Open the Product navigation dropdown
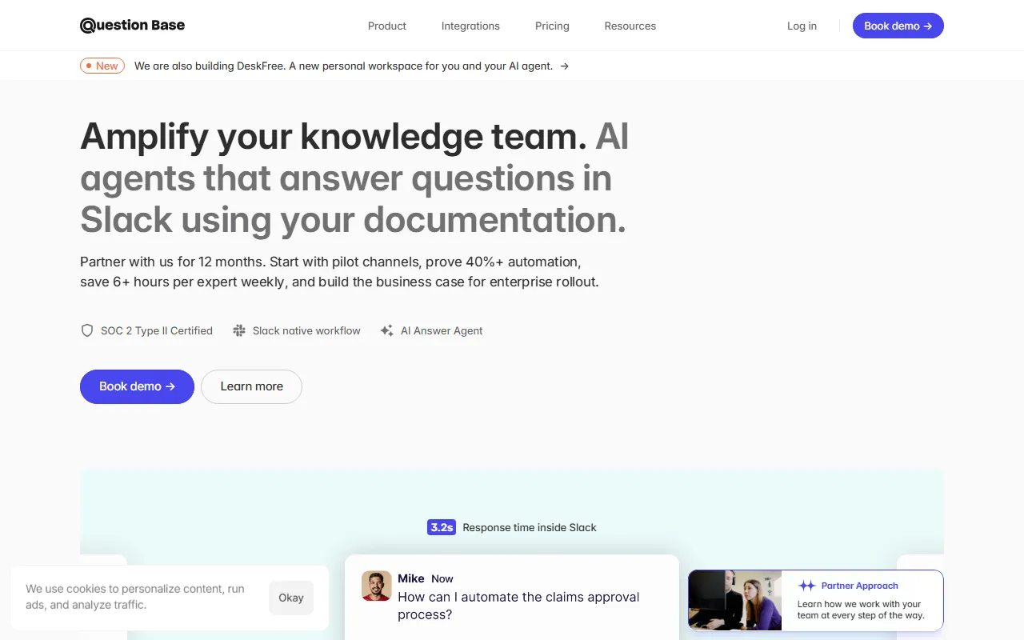Screen dimensions: 1024x640 coord(386,26)
